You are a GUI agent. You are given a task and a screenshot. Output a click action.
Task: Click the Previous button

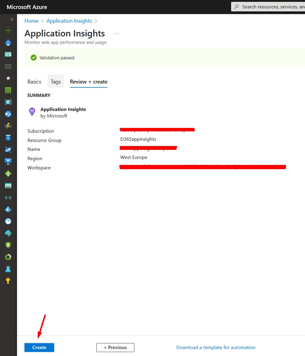pos(116,347)
